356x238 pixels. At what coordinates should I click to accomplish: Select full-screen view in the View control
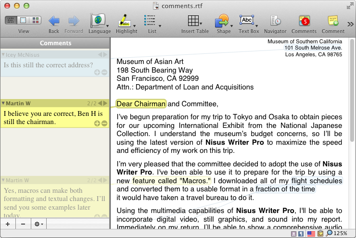[35, 20]
